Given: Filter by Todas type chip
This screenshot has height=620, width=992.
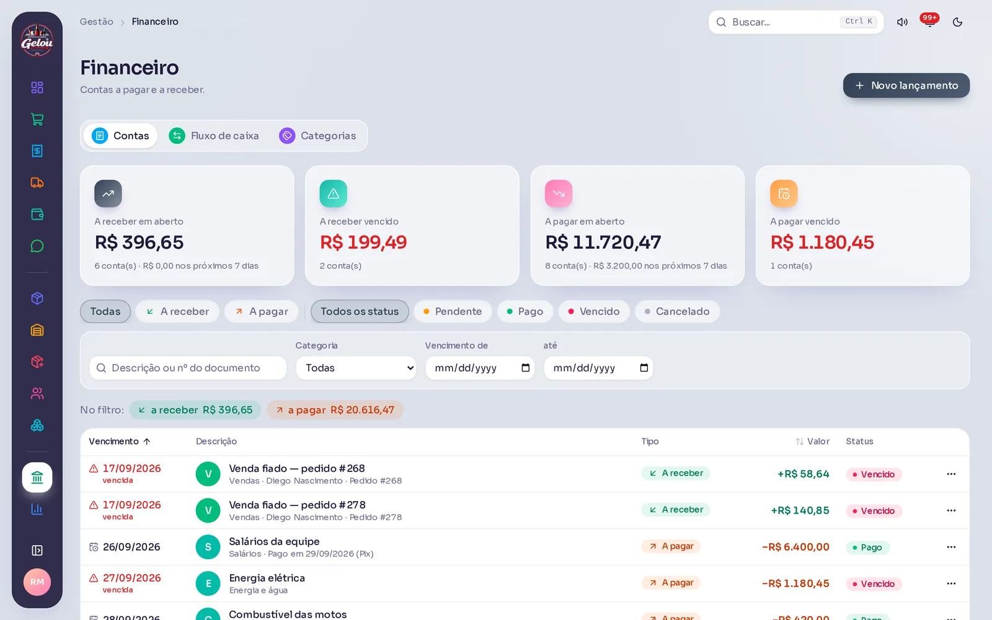Looking at the screenshot, I should tap(105, 311).
